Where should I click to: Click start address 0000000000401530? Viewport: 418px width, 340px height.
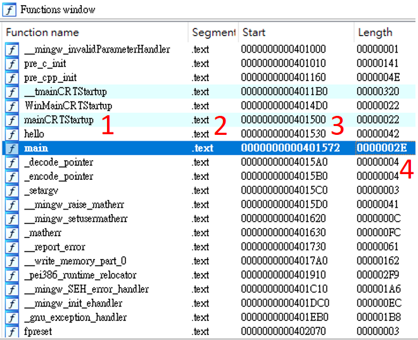[283, 134]
